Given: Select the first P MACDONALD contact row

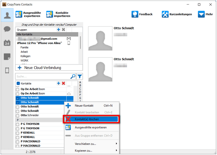Looking at the screenshot, I should point(40,141).
